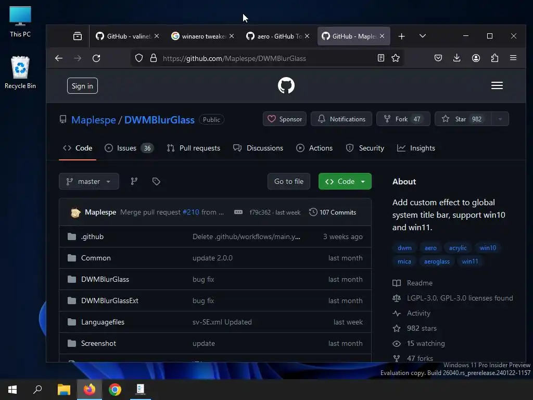The image size is (533, 400).
Task: Open the DWMBlurGlassExt folder
Action: pyautogui.click(x=110, y=301)
